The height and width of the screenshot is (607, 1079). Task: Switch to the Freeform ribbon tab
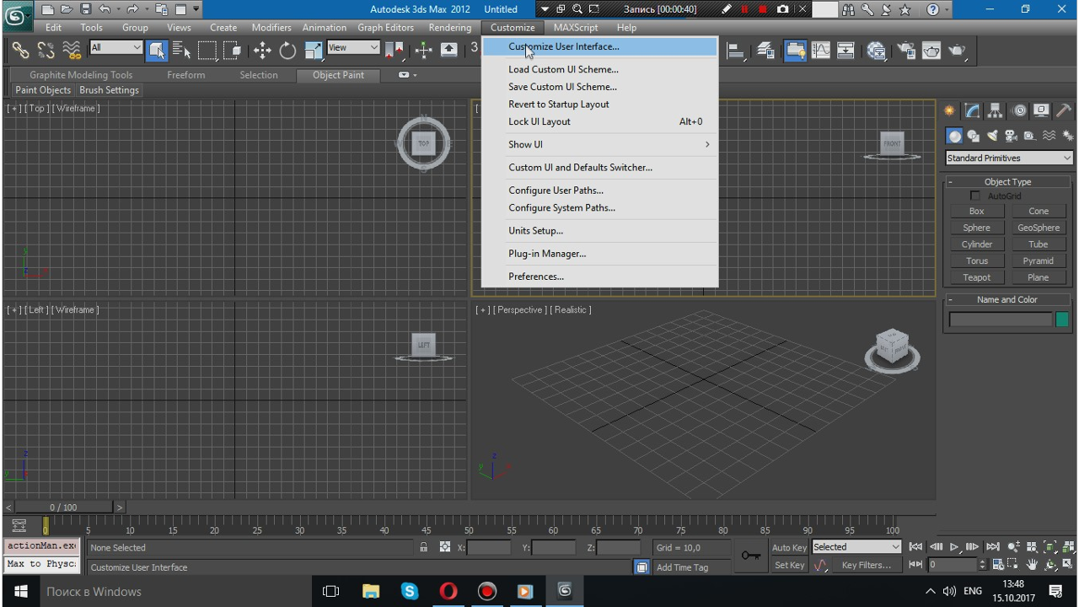[x=185, y=75]
